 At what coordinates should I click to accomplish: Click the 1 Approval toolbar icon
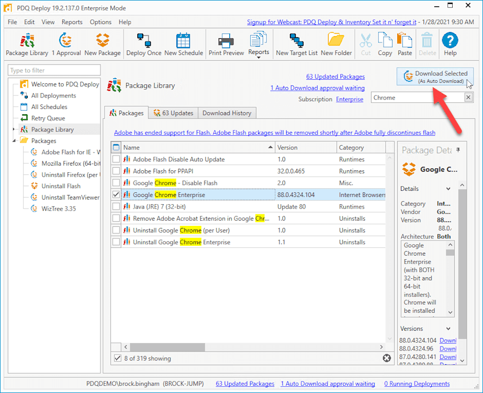click(x=66, y=45)
